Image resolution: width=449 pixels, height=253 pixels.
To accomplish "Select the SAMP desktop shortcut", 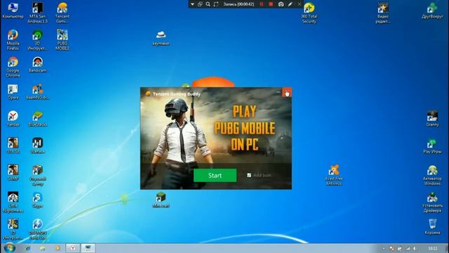I will pos(13,173).
